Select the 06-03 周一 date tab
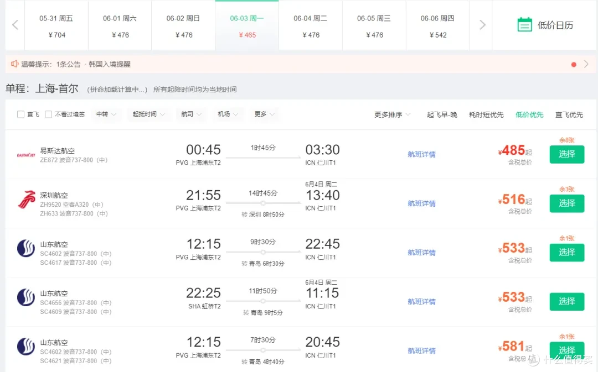 (x=247, y=26)
